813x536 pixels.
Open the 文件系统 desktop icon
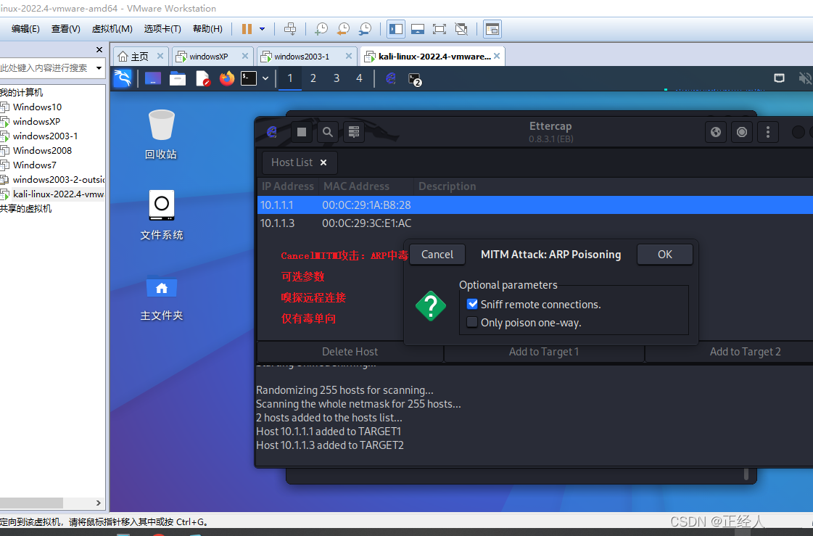click(x=161, y=215)
